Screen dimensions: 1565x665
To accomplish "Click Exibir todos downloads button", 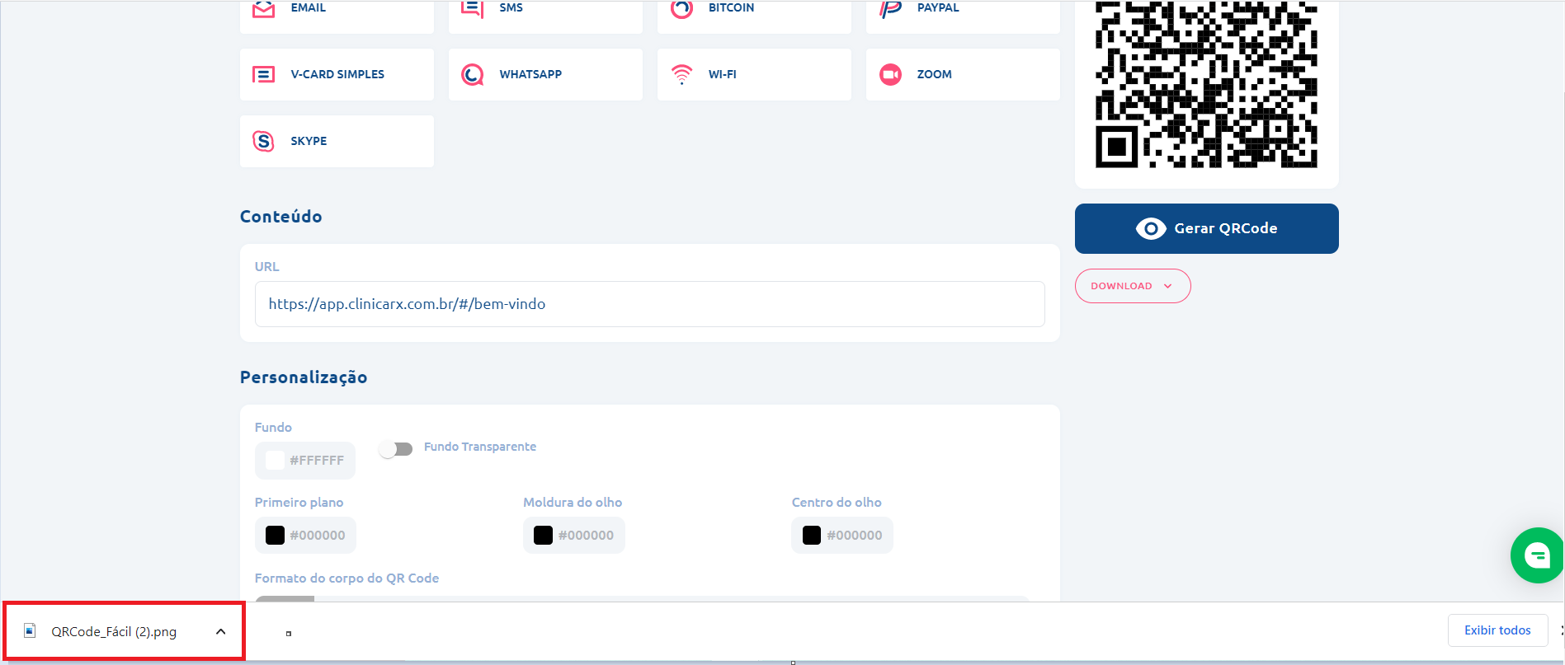I will click(x=1497, y=630).
